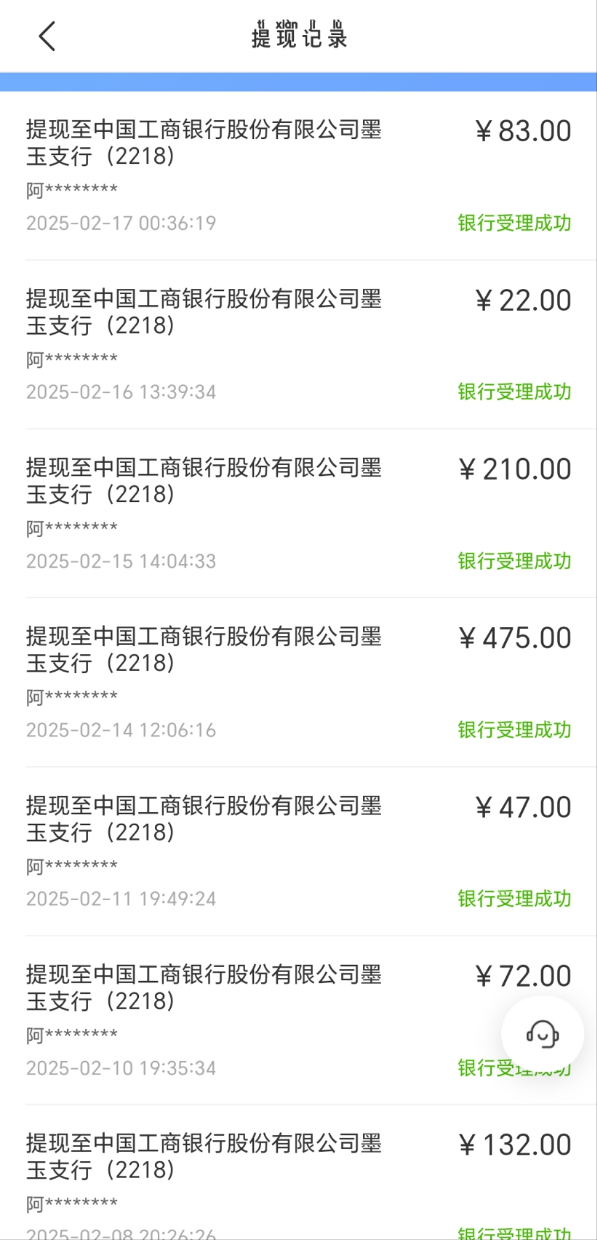Tap the 2025-02-10 19:35:34 timestamp
Image resolution: width=597 pixels, height=1240 pixels.
click(x=121, y=1068)
